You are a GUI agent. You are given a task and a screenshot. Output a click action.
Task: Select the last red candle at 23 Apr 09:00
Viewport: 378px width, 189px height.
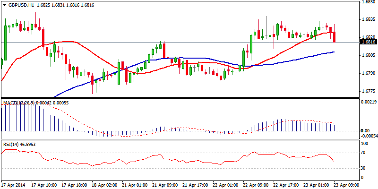pos(335,37)
